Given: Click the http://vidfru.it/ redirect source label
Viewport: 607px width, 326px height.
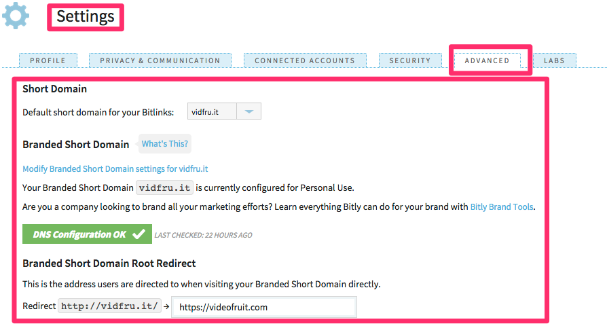Looking at the screenshot, I should coord(109,306).
